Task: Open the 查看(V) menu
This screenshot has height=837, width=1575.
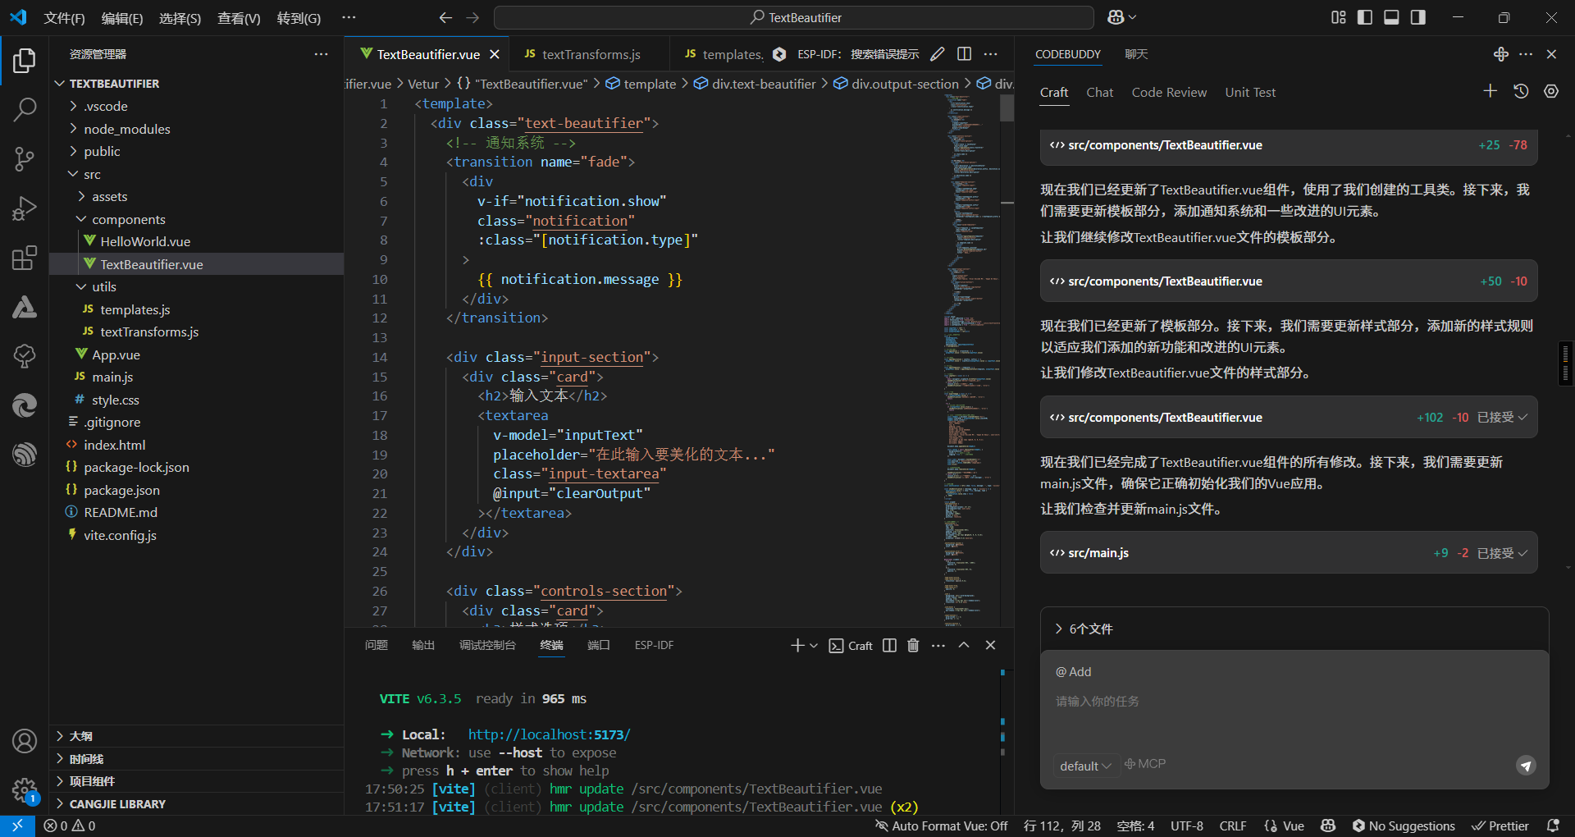Action: point(239,18)
